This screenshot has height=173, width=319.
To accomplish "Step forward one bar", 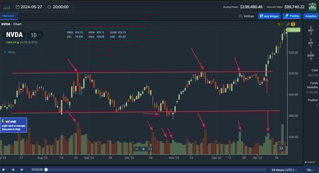I will pos(22,169).
